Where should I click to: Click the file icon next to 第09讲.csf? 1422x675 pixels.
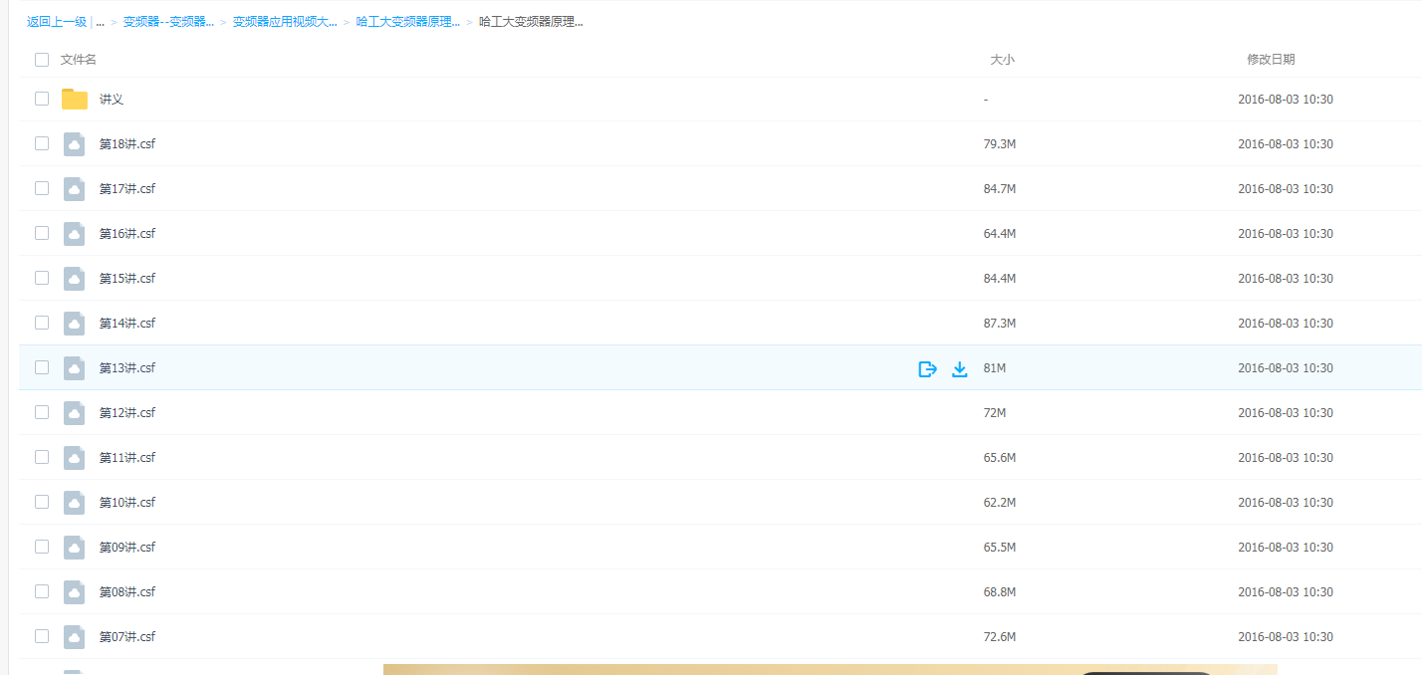pyautogui.click(x=75, y=548)
